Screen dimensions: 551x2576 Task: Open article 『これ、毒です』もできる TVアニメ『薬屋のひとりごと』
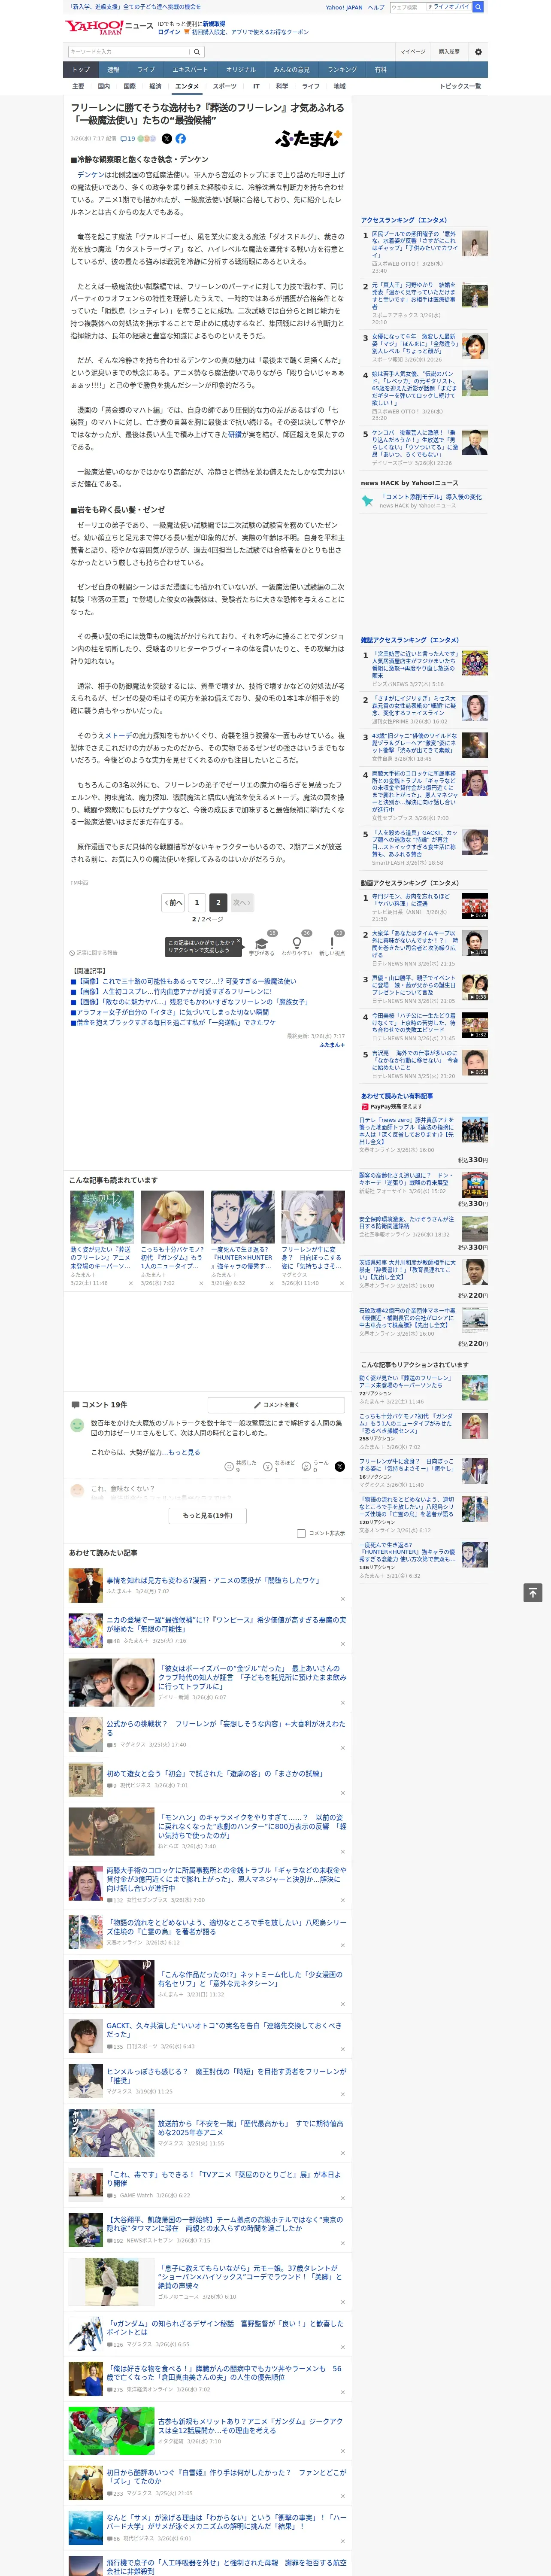click(223, 2179)
